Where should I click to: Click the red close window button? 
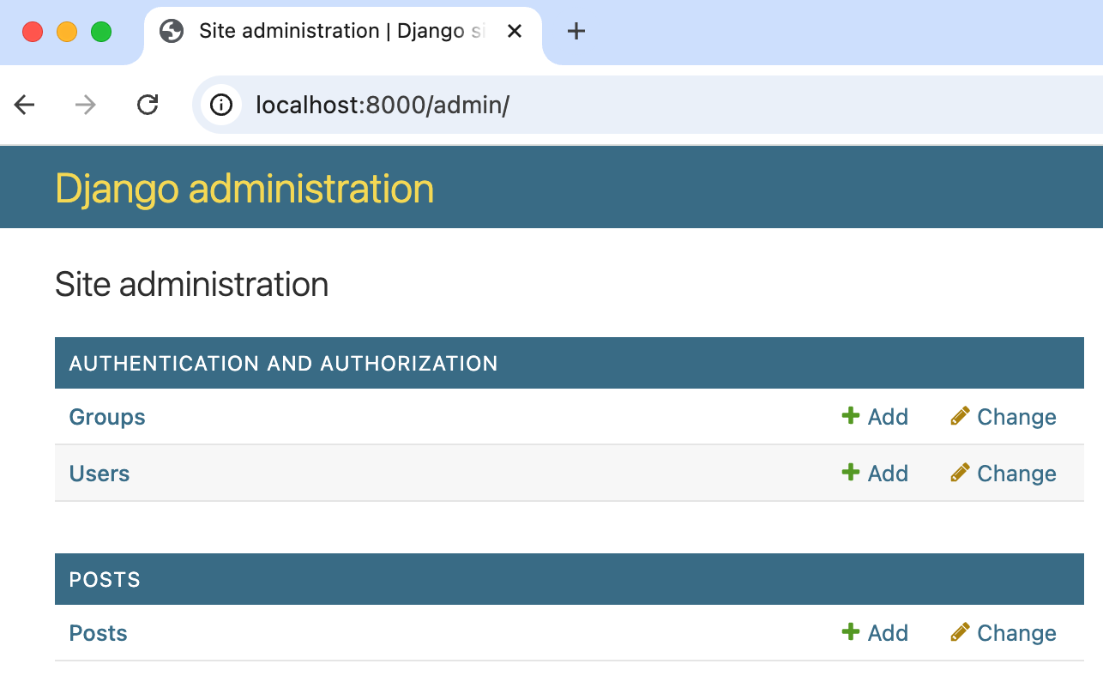(x=33, y=32)
